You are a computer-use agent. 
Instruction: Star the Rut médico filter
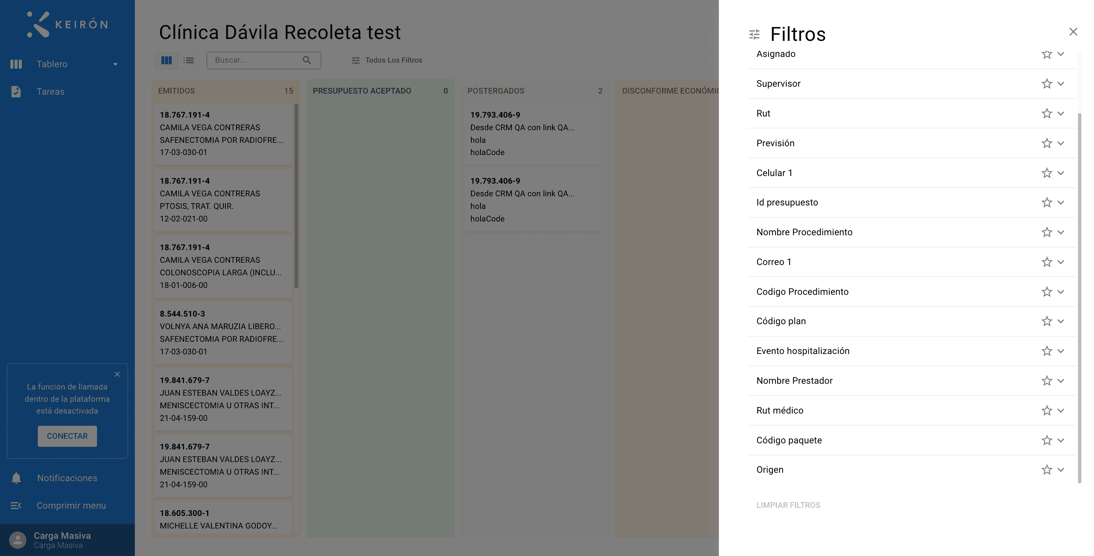pos(1046,411)
